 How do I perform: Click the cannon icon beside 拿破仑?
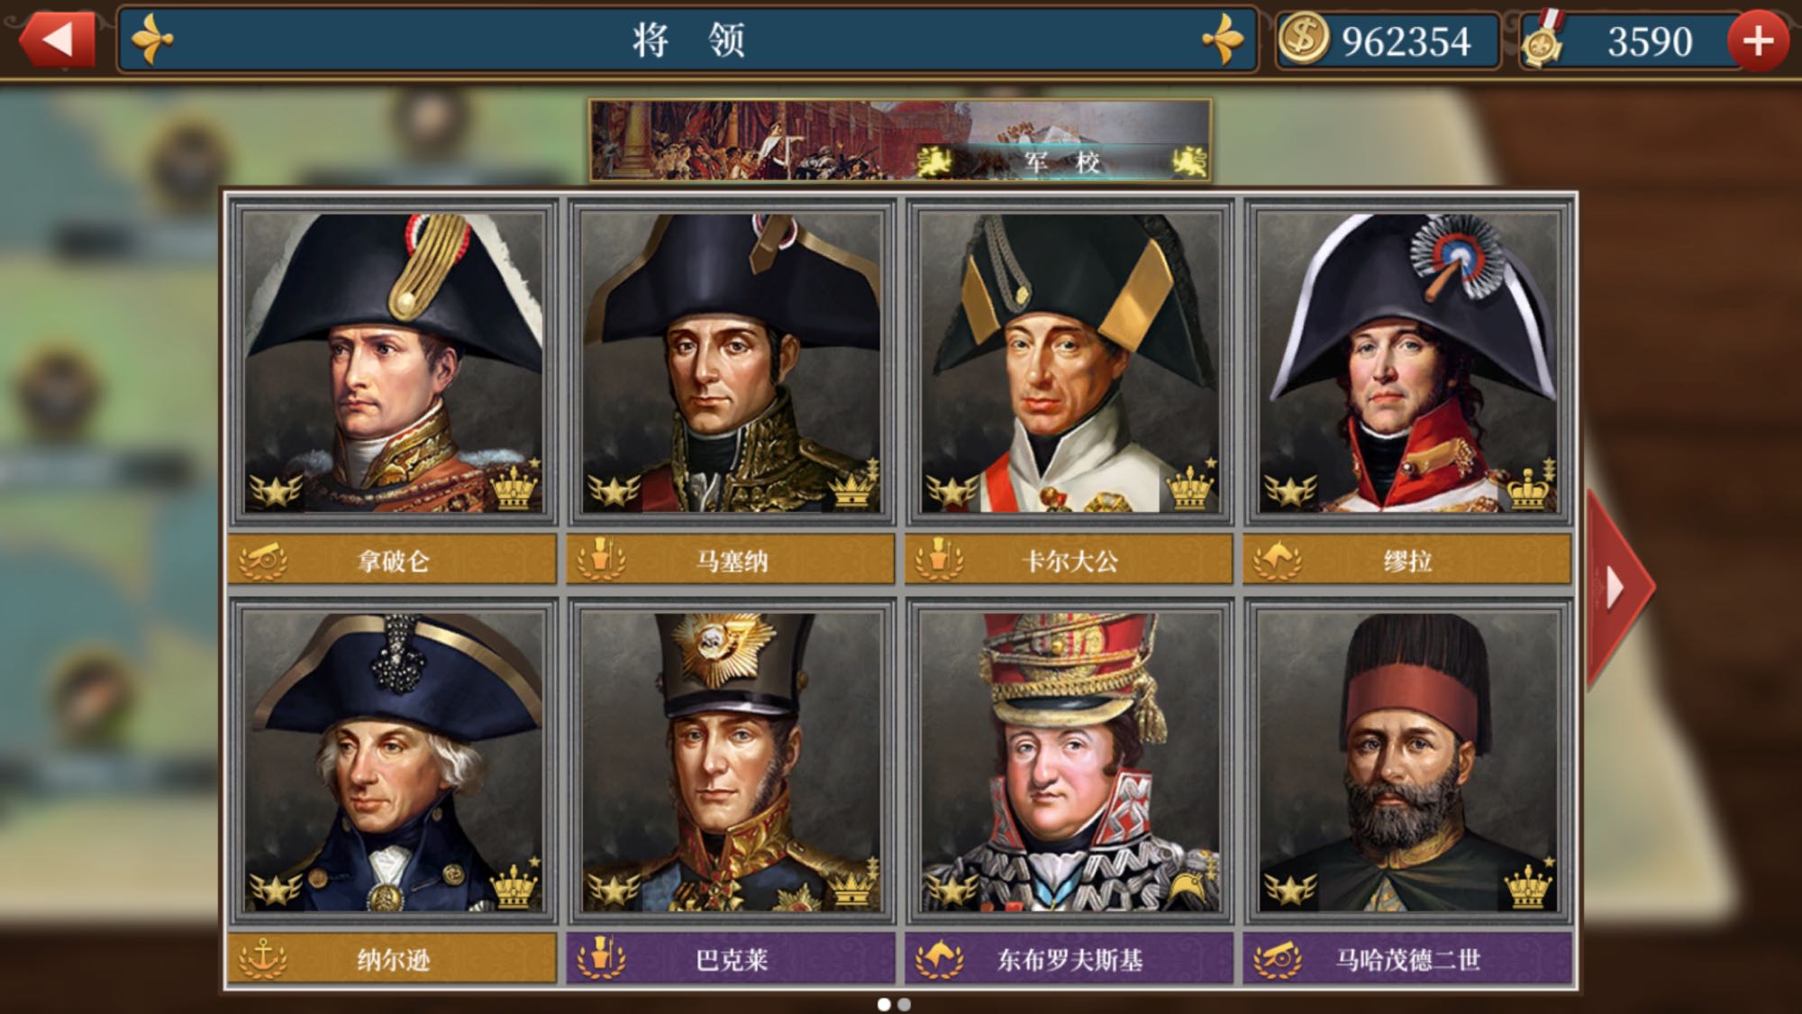click(262, 561)
